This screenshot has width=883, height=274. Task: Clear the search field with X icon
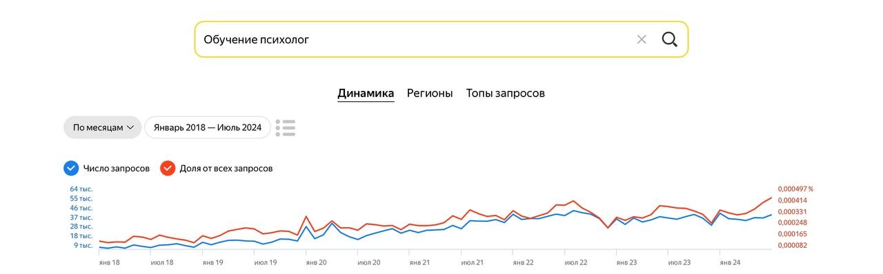(x=642, y=39)
